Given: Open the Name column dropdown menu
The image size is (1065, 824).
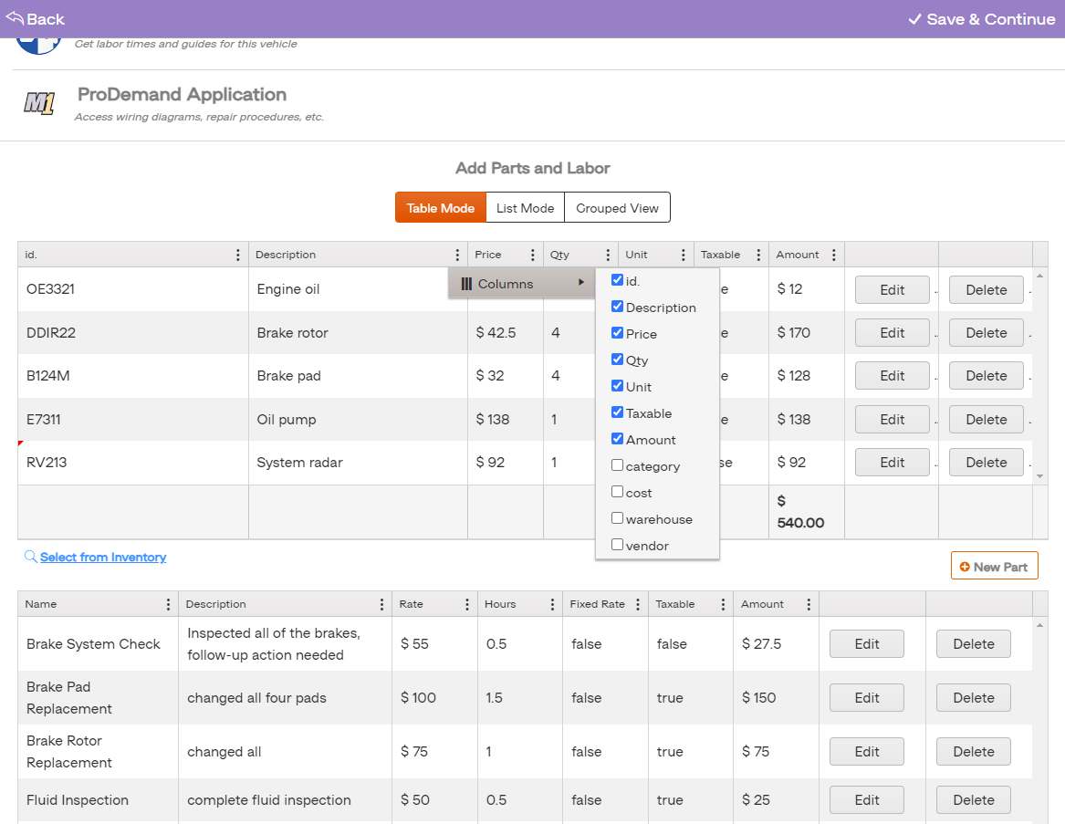Looking at the screenshot, I should click(168, 605).
